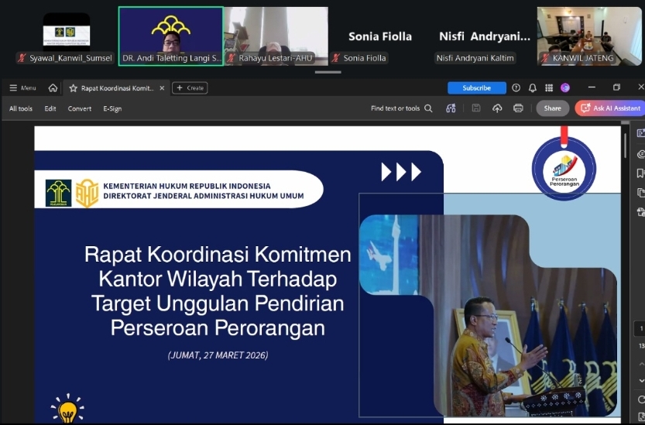Click the lightbulb icon on slide
Viewport: 645px width, 425px height.
coord(67,408)
